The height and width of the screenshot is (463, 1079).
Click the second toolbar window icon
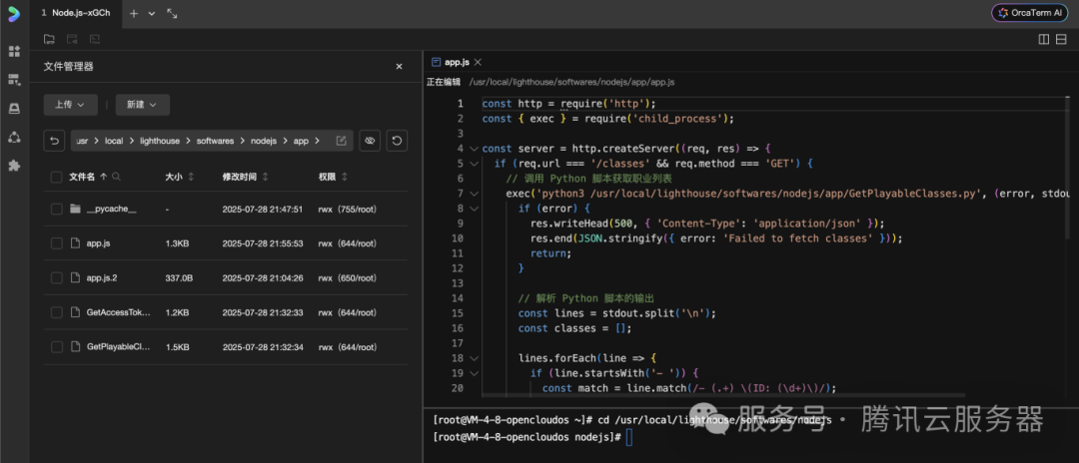click(x=72, y=39)
